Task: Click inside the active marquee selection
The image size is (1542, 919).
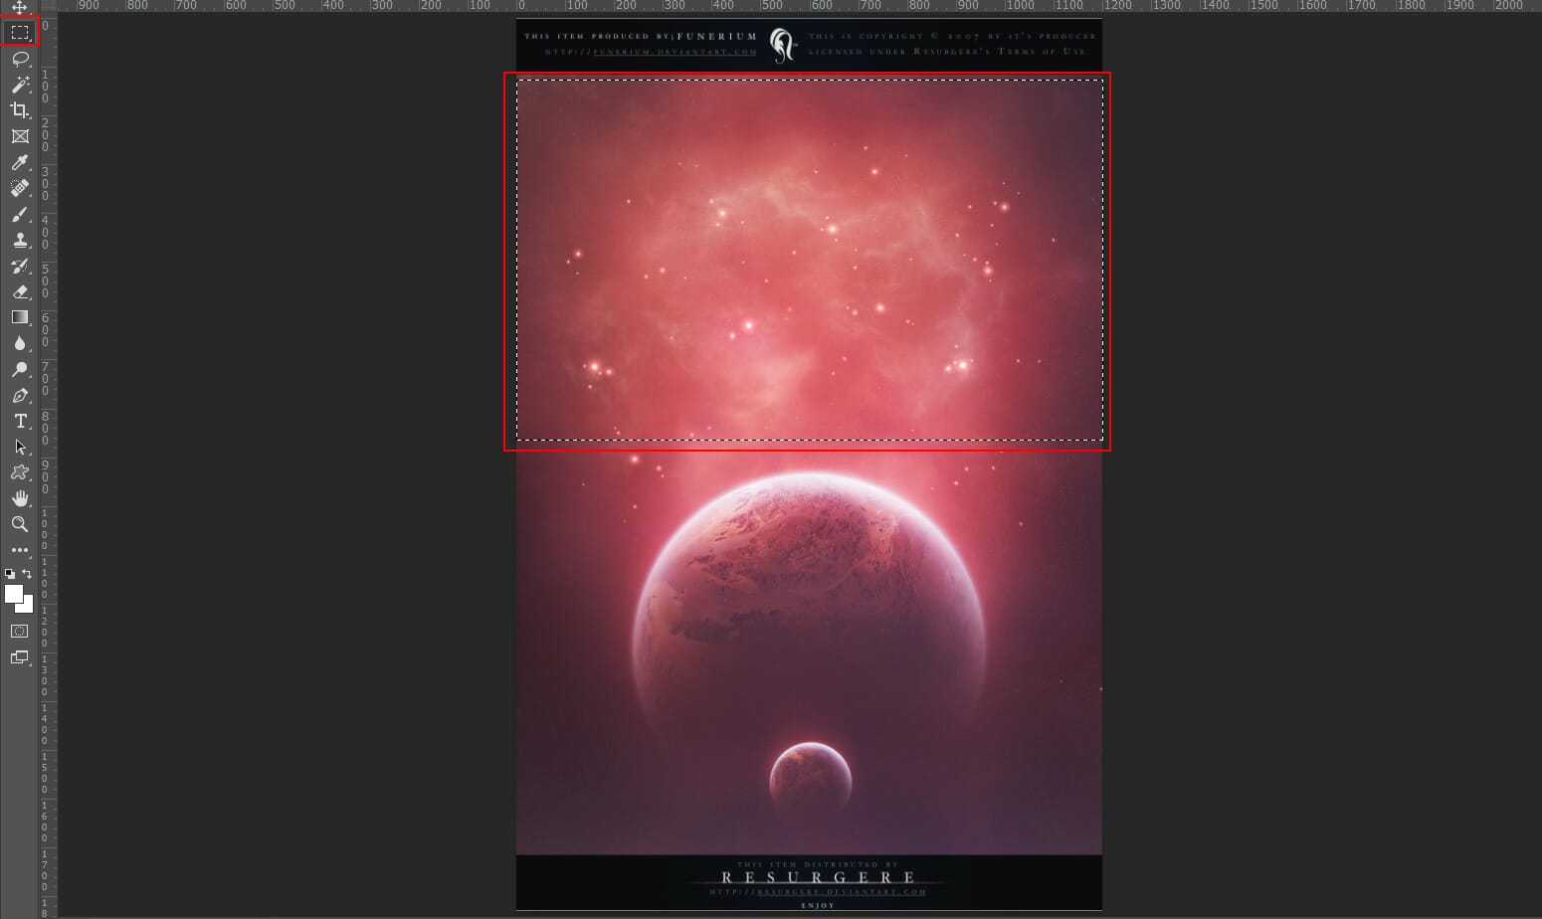Action: (810, 259)
